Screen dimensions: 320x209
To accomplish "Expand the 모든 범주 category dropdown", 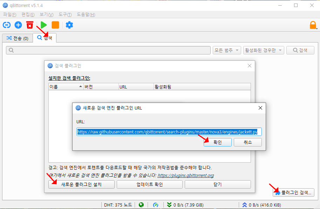I will 227,50.
